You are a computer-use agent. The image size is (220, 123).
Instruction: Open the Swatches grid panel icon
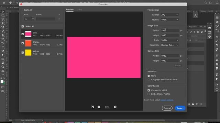tap(217, 18)
